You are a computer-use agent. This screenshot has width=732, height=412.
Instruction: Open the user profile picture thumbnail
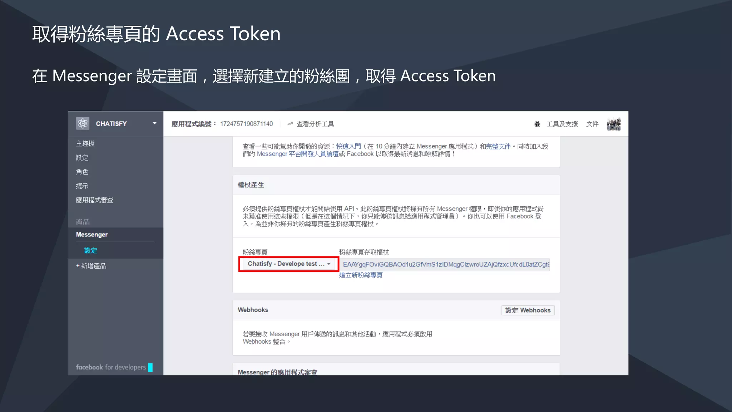click(614, 124)
